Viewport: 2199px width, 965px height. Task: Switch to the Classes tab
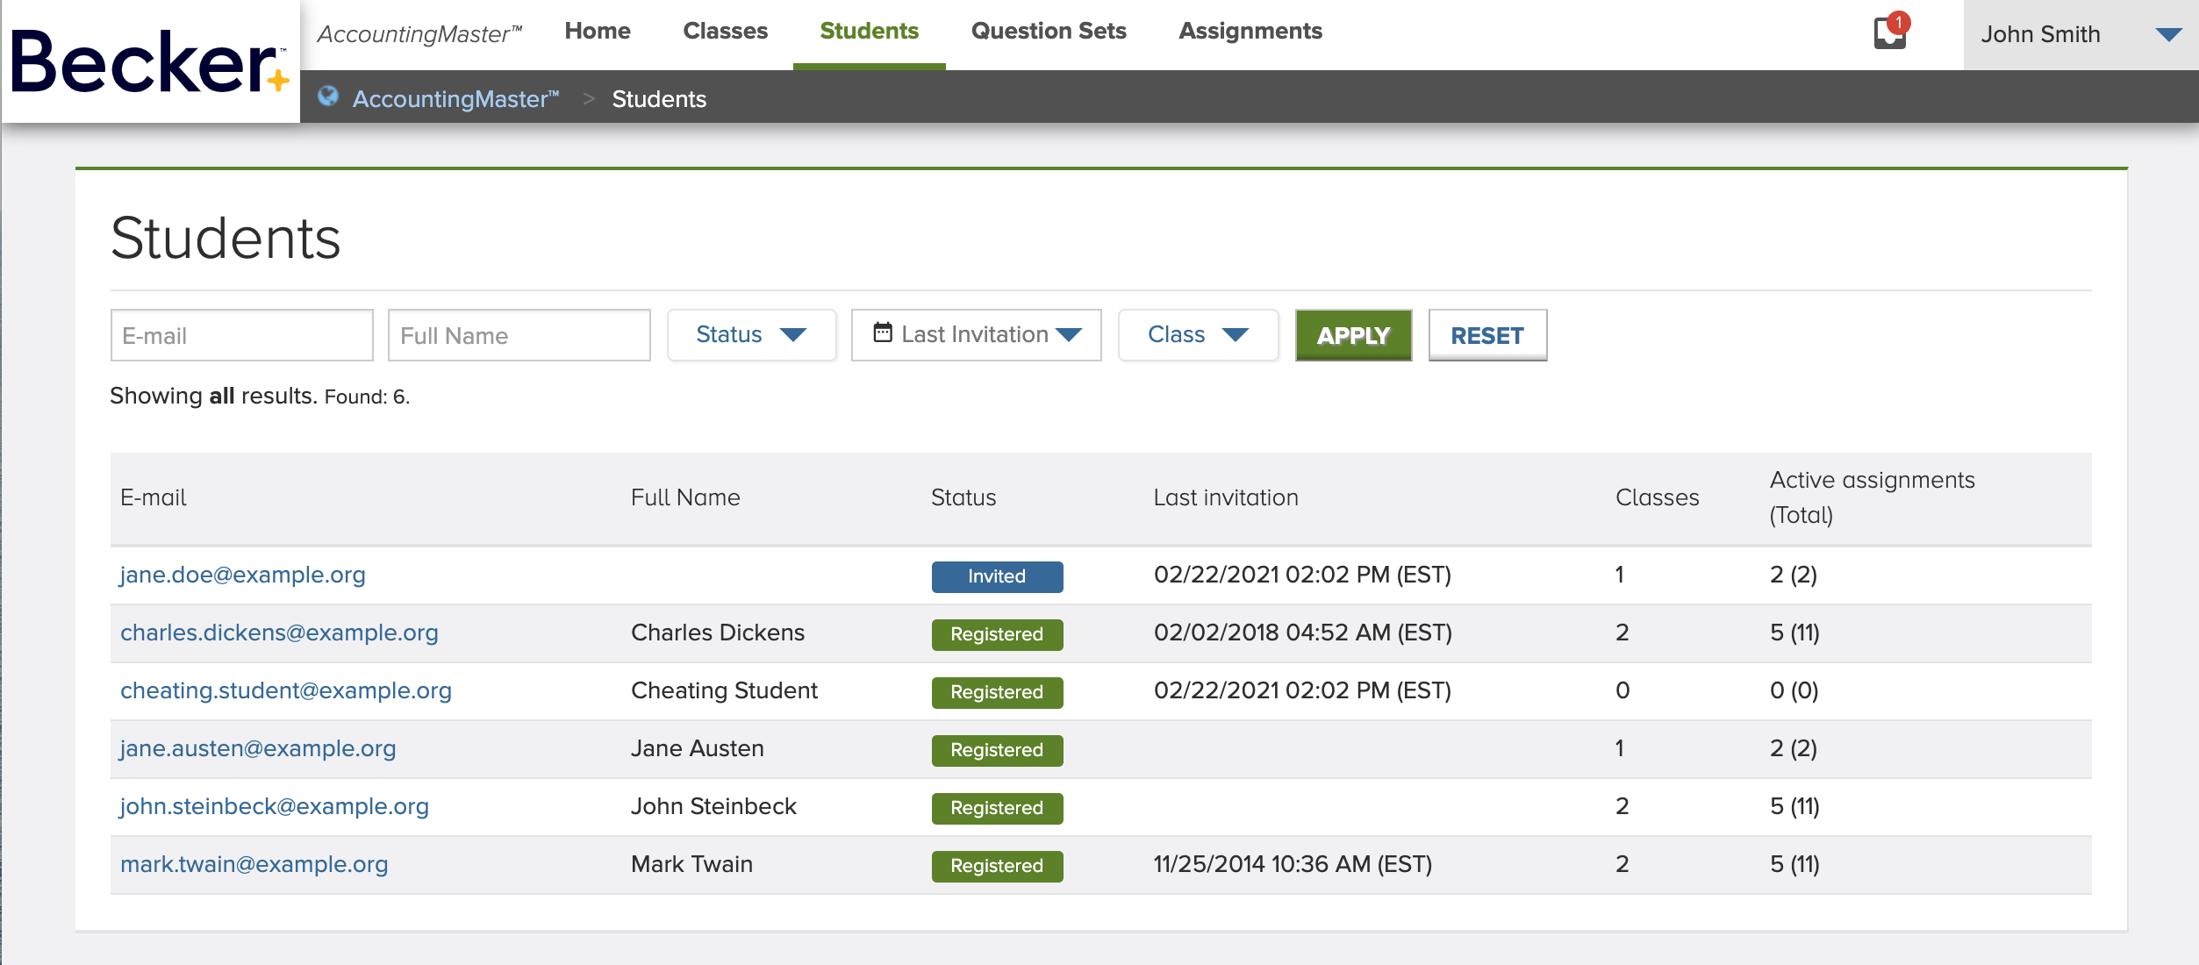pos(725,32)
